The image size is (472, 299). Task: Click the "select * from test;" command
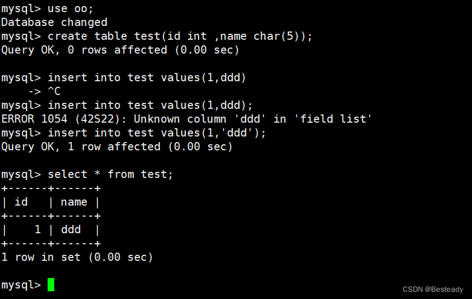[x=110, y=174]
